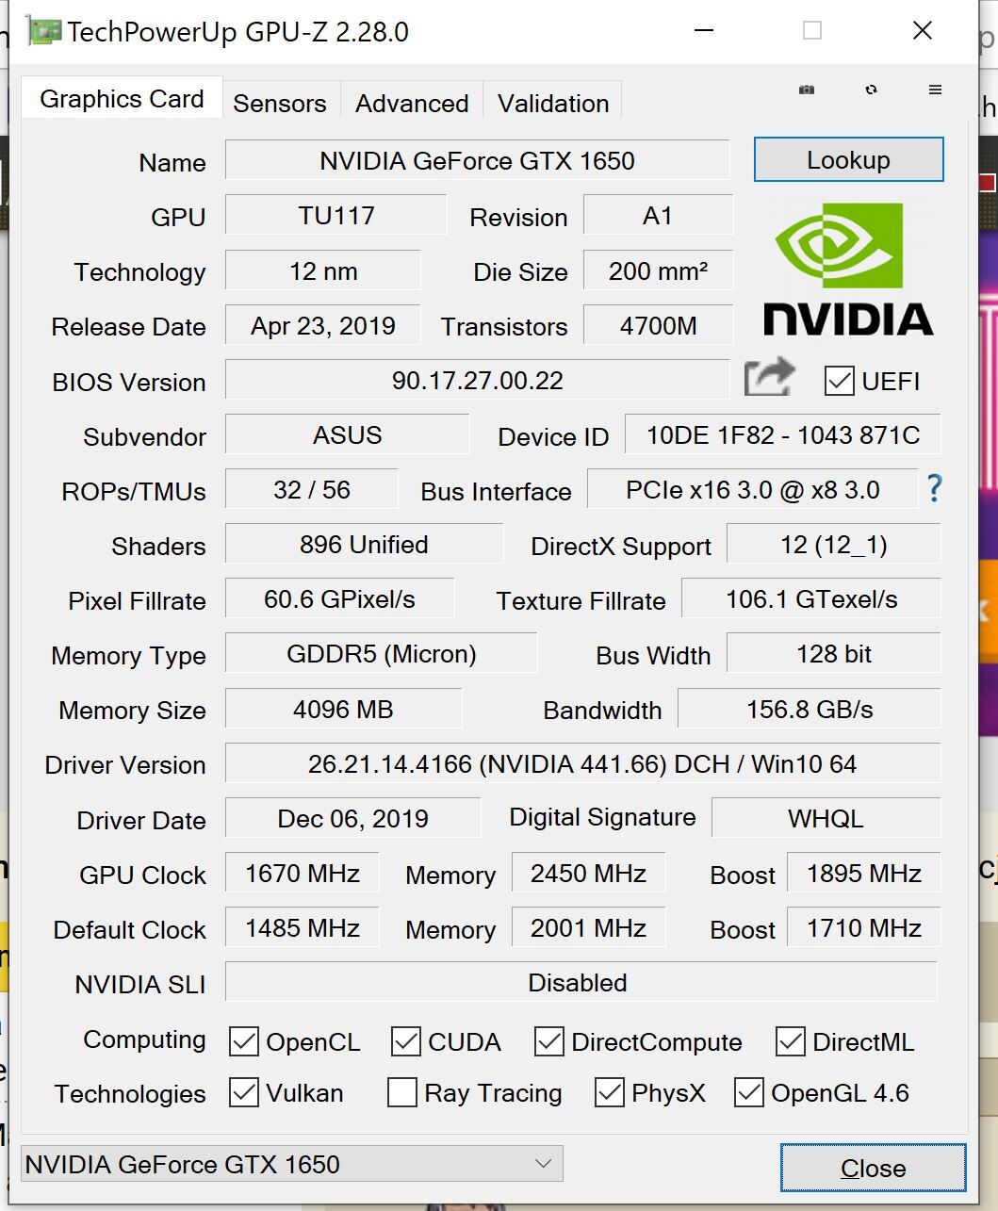Click the Transistors field showing 4700M
This screenshot has height=1211, width=998.
click(658, 325)
